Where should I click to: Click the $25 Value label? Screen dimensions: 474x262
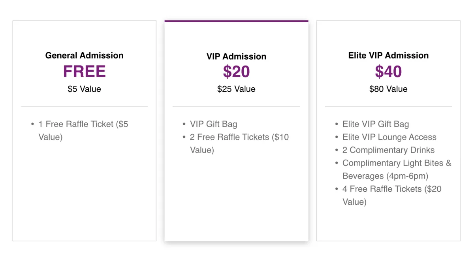236,89
